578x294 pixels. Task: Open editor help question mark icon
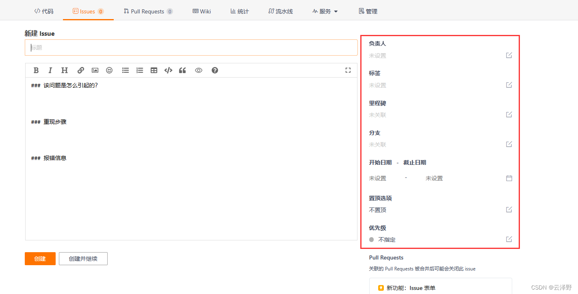(x=215, y=70)
